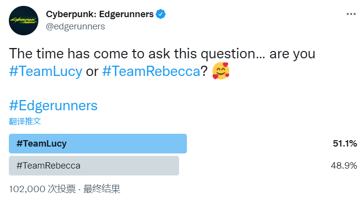Visit the @edgerunners handle link
Image resolution: width=364 pixels, height=198 pixels.
75,26
